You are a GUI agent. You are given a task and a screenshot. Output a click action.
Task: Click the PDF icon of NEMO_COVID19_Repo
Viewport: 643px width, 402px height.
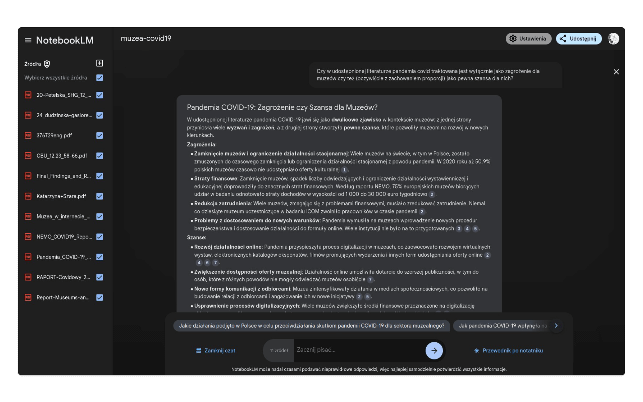coord(28,237)
